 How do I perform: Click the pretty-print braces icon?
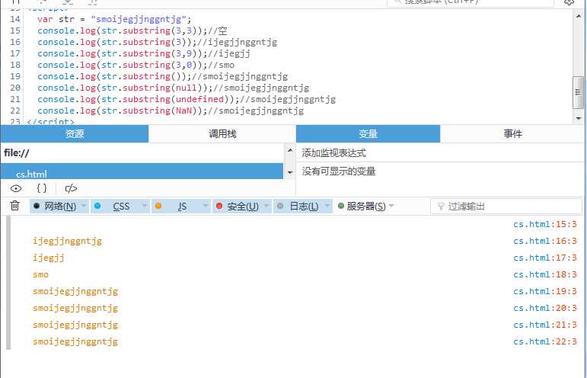pyautogui.click(x=42, y=188)
